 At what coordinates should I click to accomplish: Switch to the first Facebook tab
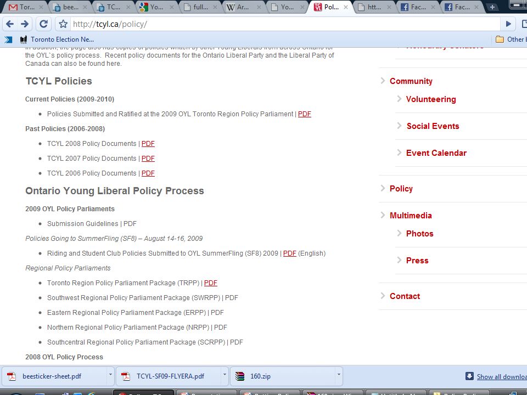point(413,7)
